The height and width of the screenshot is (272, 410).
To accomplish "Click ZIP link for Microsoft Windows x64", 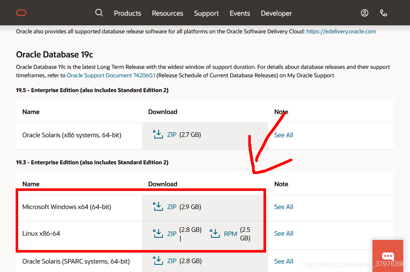I will point(172,207).
